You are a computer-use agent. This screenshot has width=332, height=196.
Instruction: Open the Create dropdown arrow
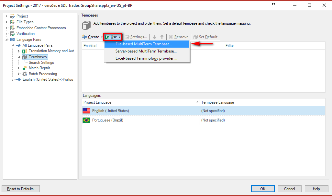coord(102,37)
